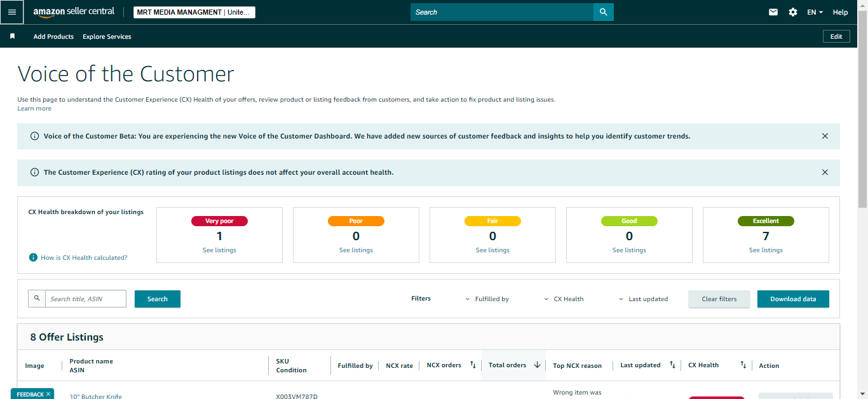
Task: Open the messages envelope icon
Action: point(773,12)
